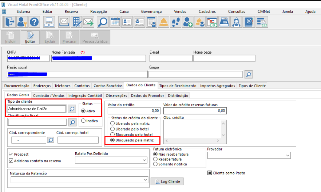Screen dimensions: 321x192
Task: Select Recebe fatura radio option
Action: pyautogui.click(x=155, y=159)
